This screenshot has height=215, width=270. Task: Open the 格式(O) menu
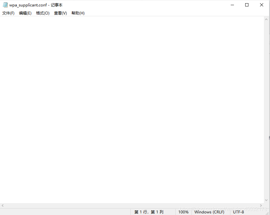(x=43, y=13)
